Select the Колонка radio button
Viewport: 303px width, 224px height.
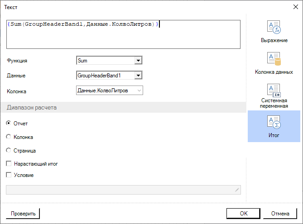click(x=8, y=137)
